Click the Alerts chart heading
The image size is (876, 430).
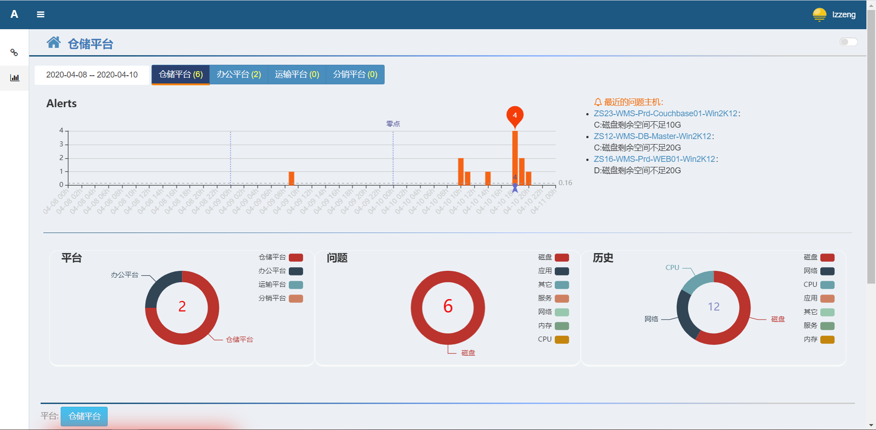pyautogui.click(x=62, y=104)
